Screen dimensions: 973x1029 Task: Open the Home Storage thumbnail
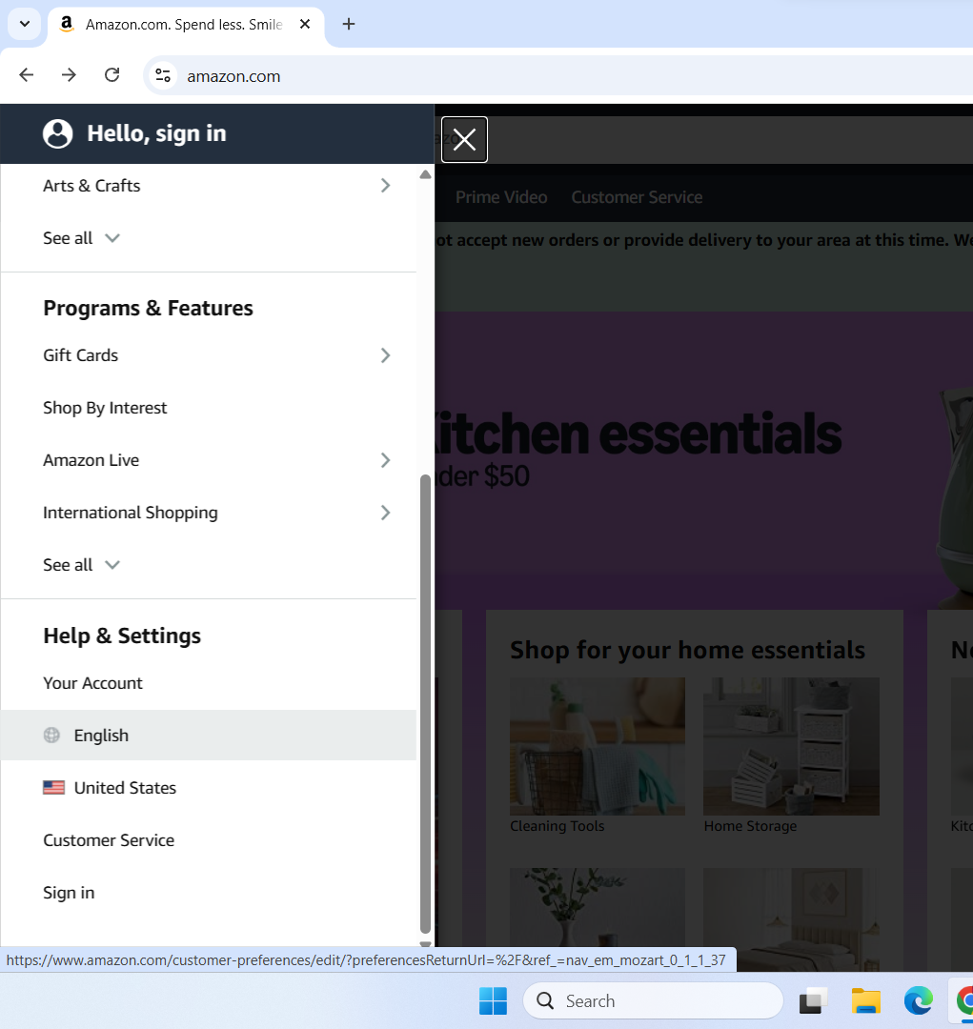click(x=791, y=746)
